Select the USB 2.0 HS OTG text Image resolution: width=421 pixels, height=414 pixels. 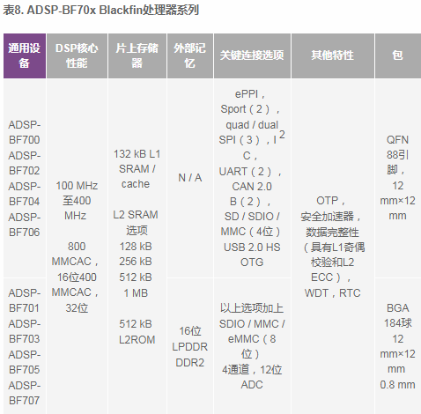(252, 255)
